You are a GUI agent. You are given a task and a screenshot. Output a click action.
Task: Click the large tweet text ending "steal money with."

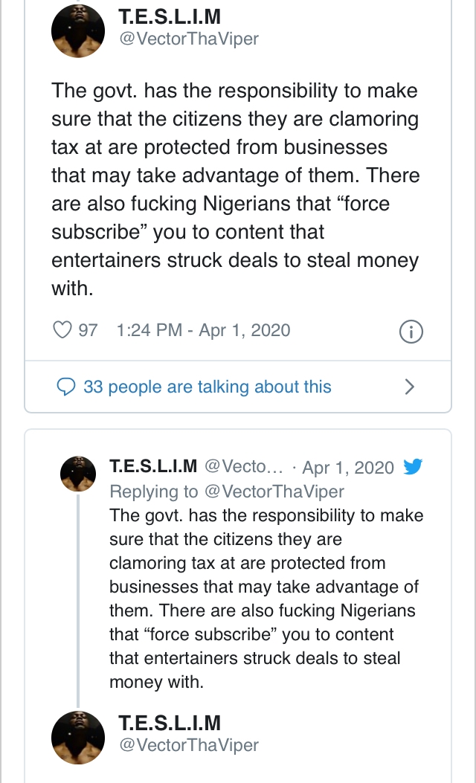pos(235,190)
